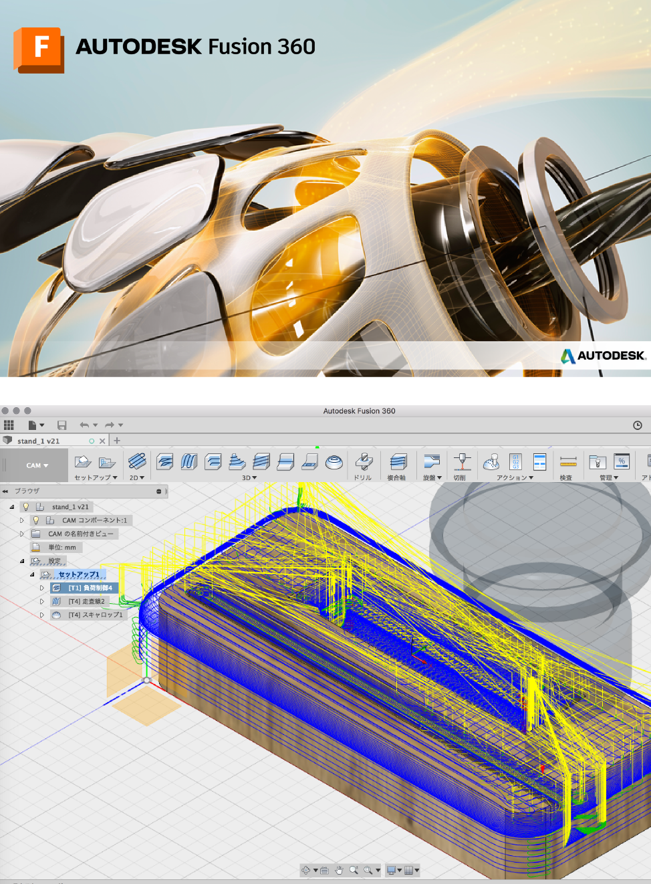The height and width of the screenshot is (884, 651).
Task: Collapse the ブラウザ panel with double arrows
Action: point(5,491)
